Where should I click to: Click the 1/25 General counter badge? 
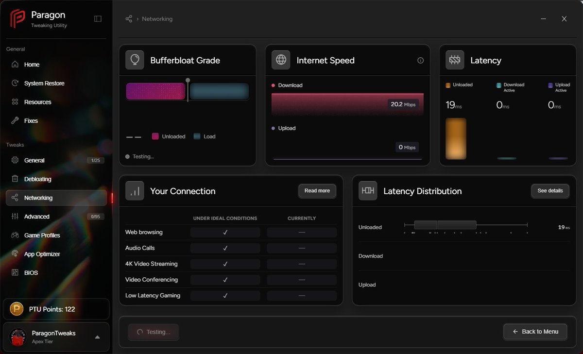coord(95,160)
